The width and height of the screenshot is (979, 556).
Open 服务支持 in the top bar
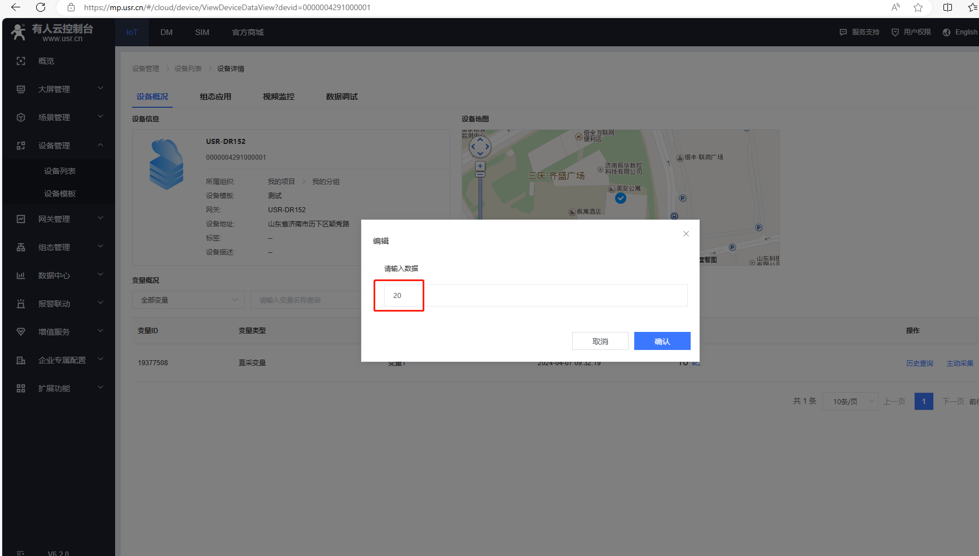(859, 32)
